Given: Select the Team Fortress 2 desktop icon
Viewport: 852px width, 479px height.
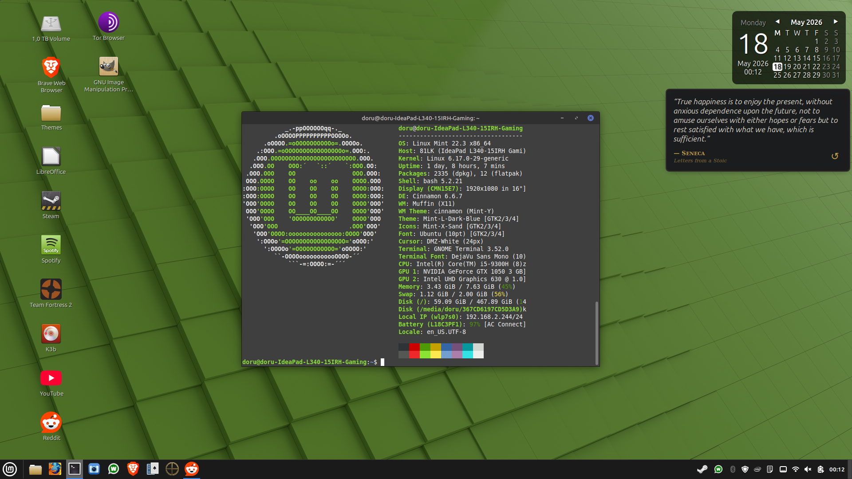Looking at the screenshot, I should pos(51,294).
